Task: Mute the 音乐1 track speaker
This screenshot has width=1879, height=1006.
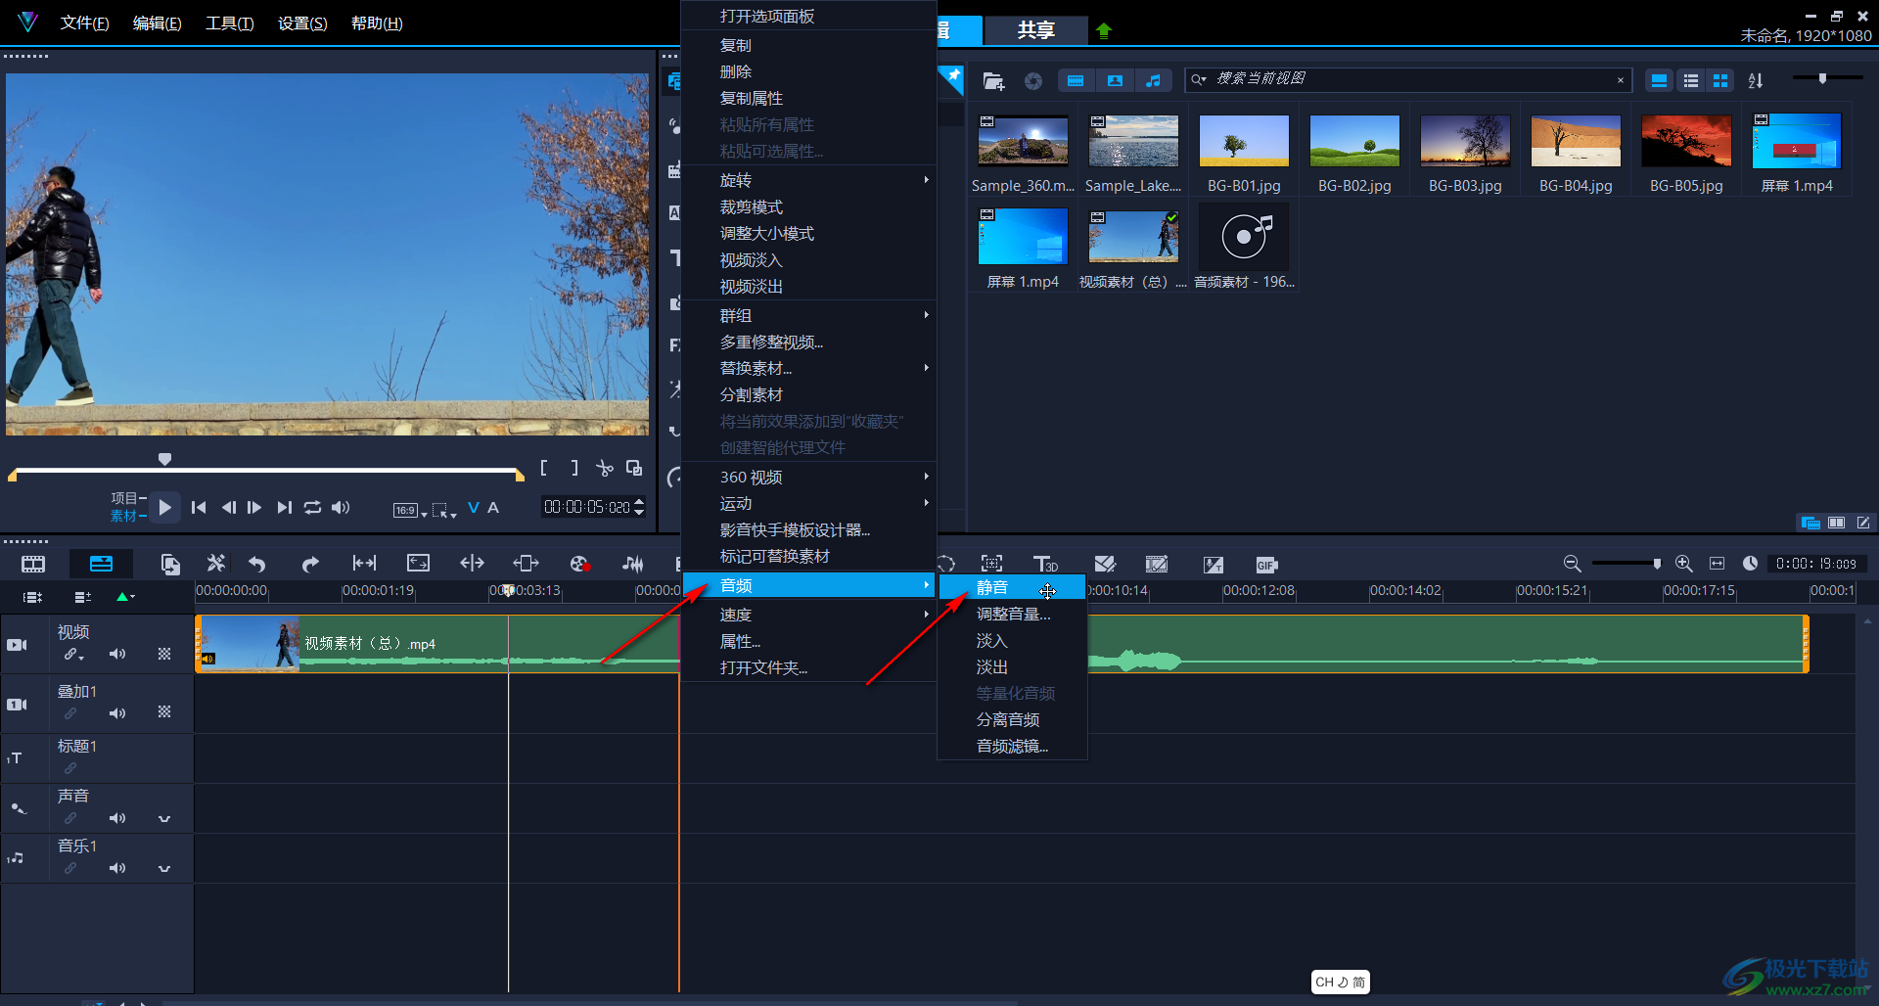Action: [117, 868]
